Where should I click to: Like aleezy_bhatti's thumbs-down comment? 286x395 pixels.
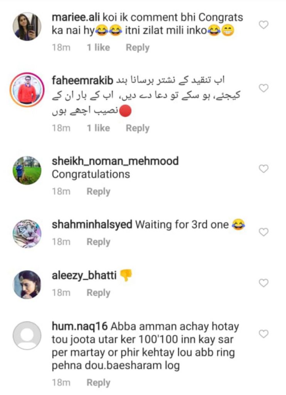coord(264,283)
